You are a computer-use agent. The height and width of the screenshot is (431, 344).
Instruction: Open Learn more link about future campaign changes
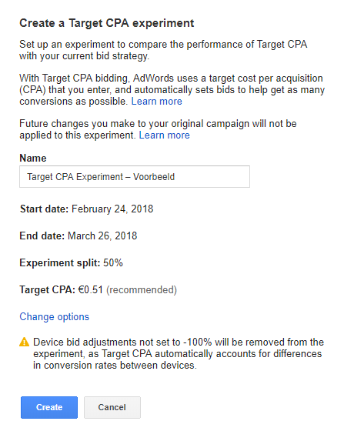pyautogui.click(x=165, y=135)
